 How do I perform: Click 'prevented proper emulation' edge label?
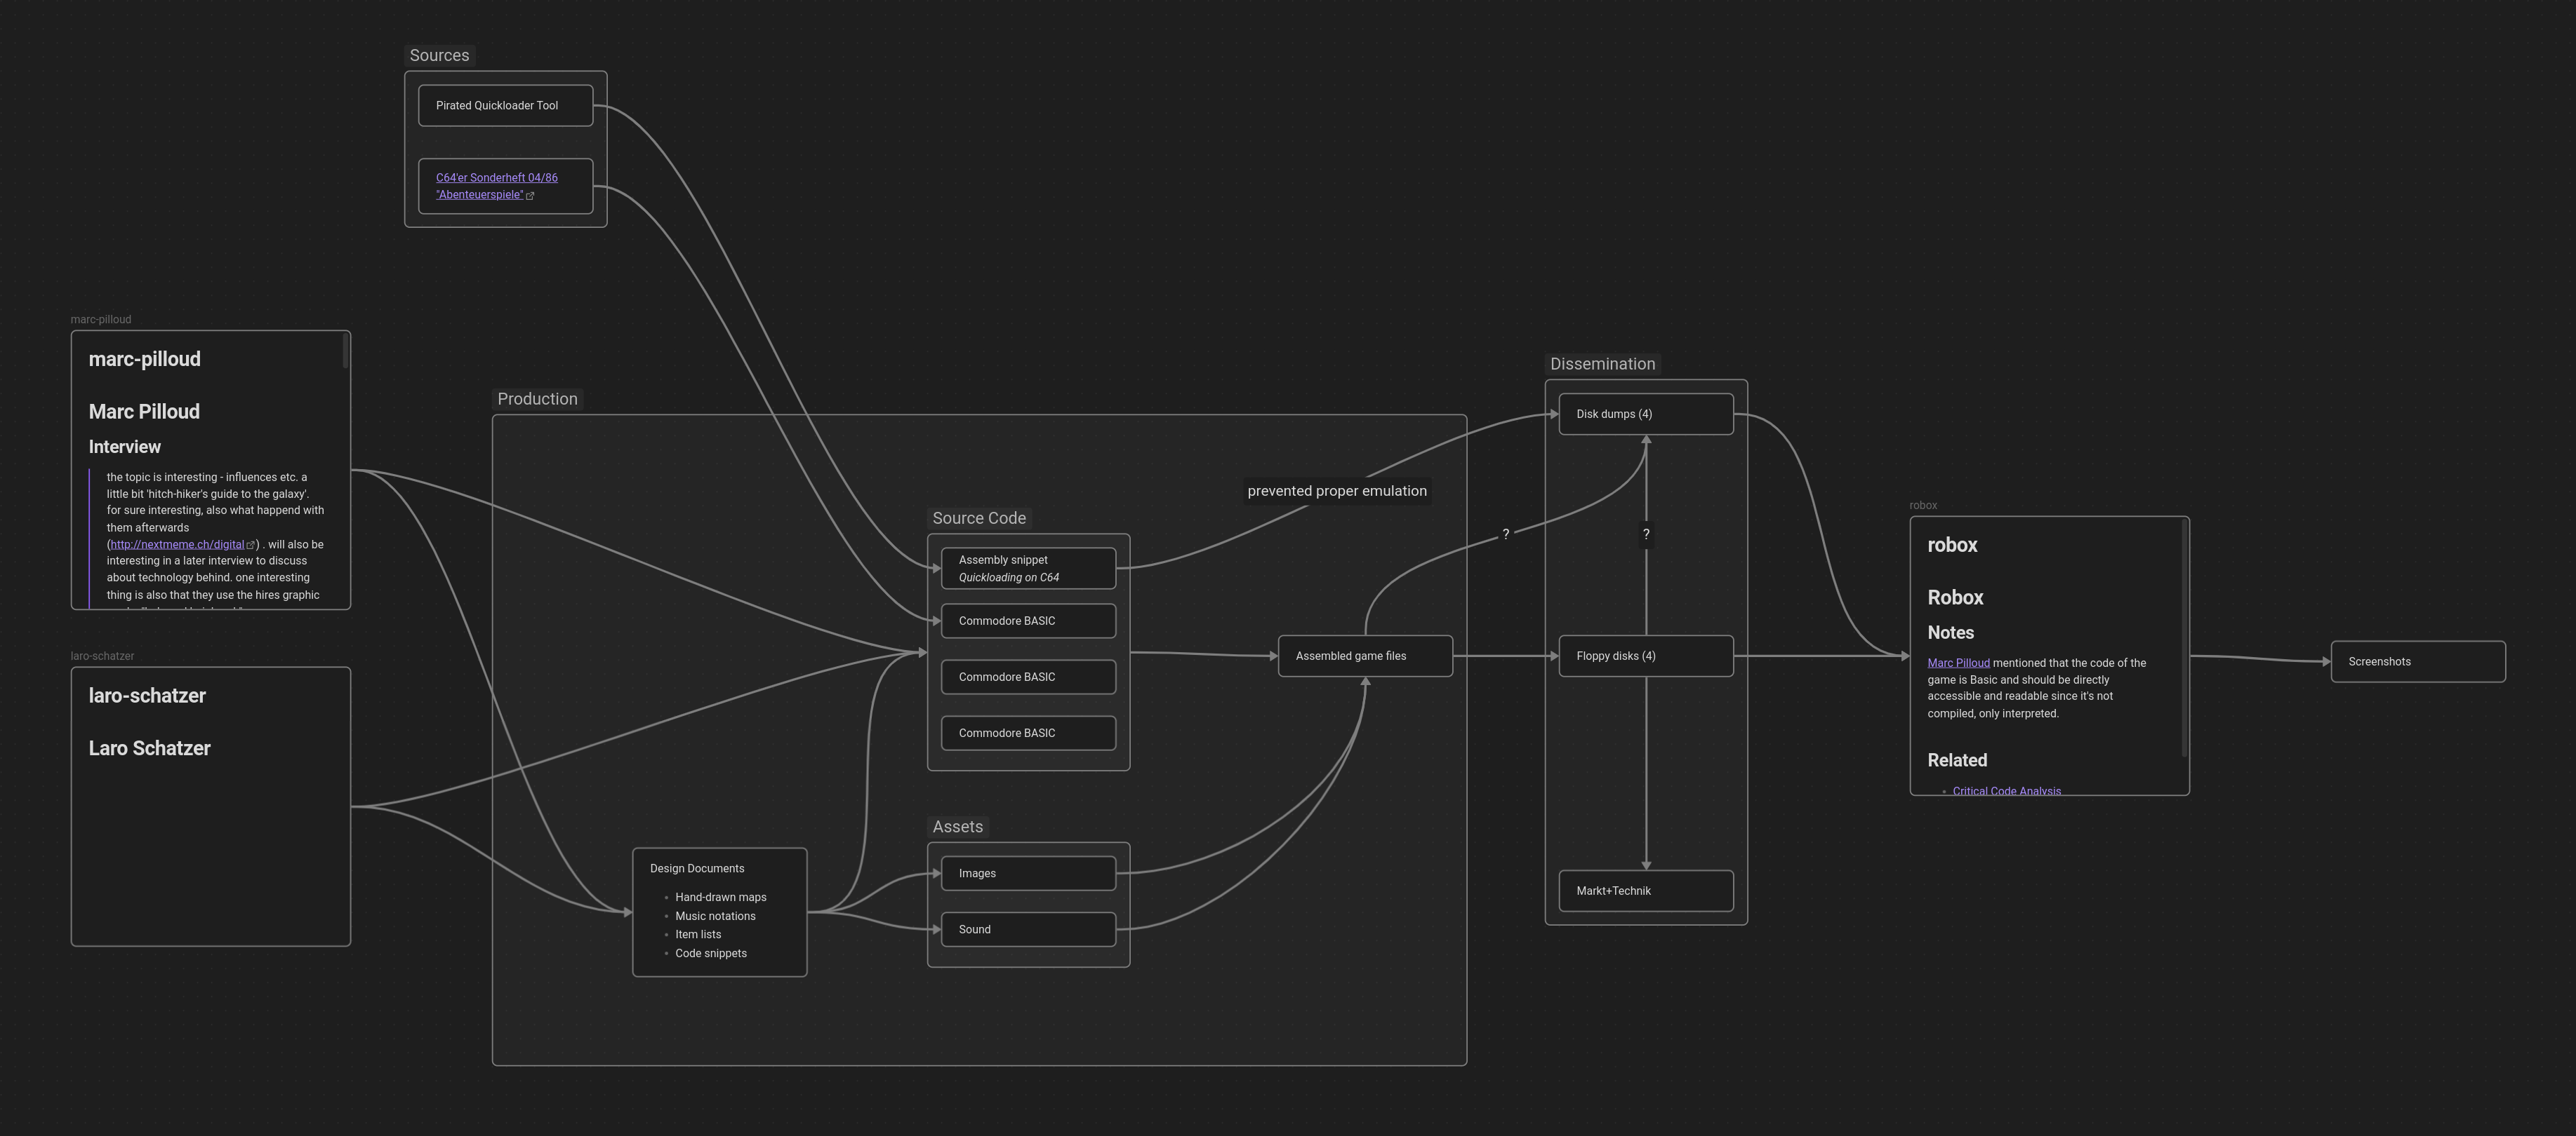[1337, 492]
